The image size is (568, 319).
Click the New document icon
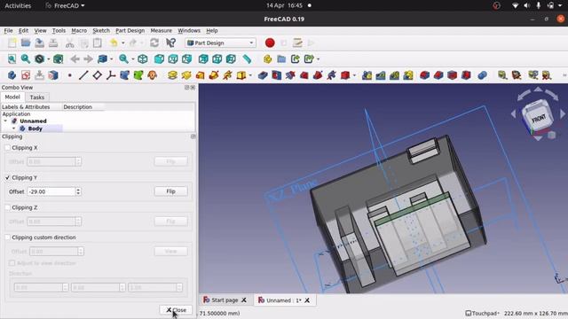point(12,43)
